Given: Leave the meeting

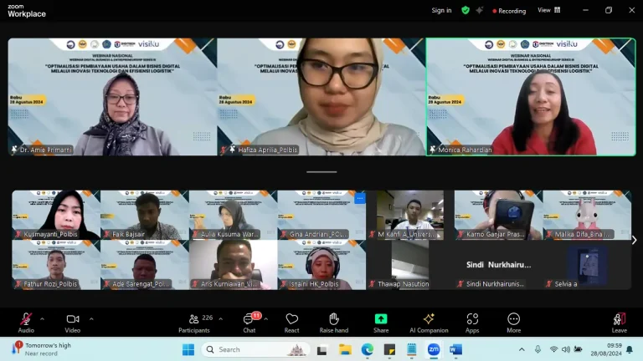Looking at the screenshot, I should [620, 323].
